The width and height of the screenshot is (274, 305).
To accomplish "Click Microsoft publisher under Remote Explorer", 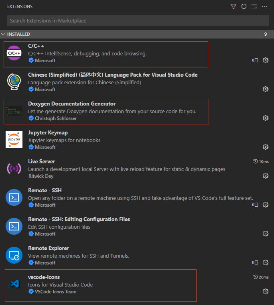I will (x=45, y=263).
